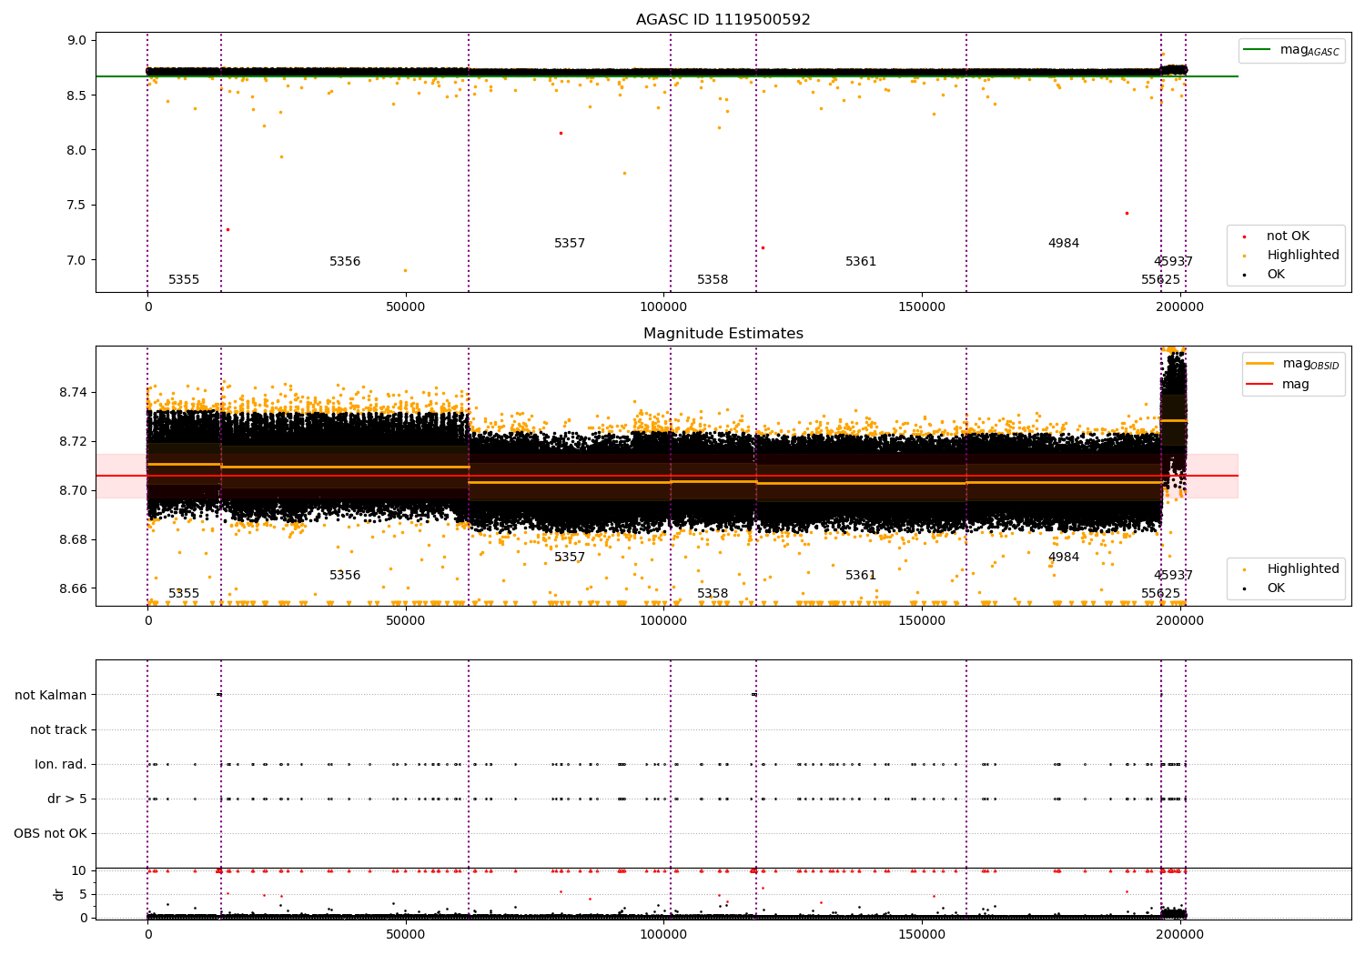Click the 'not OK' legend entry
1365x955 pixels.
click(x=1288, y=236)
